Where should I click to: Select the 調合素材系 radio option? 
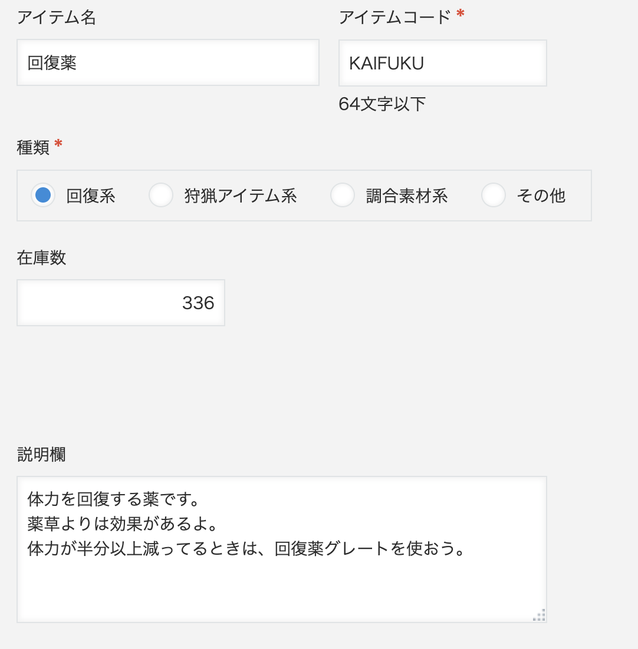click(343, 195)
